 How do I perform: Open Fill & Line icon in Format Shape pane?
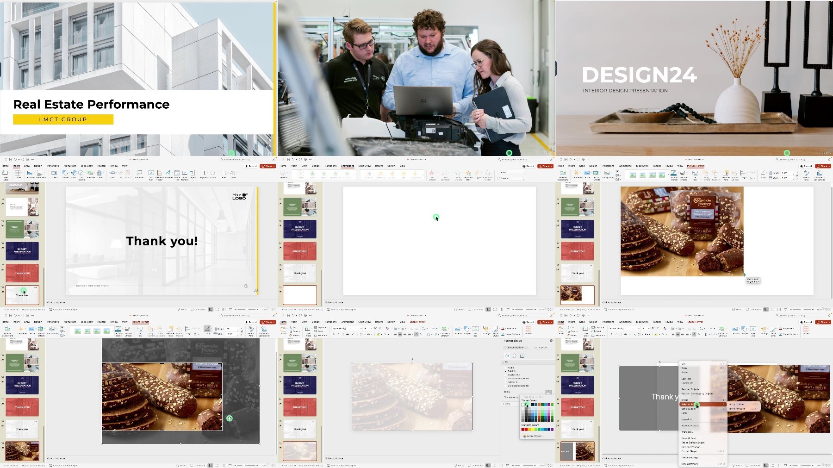pyautogui.click(x=507, y=356)
